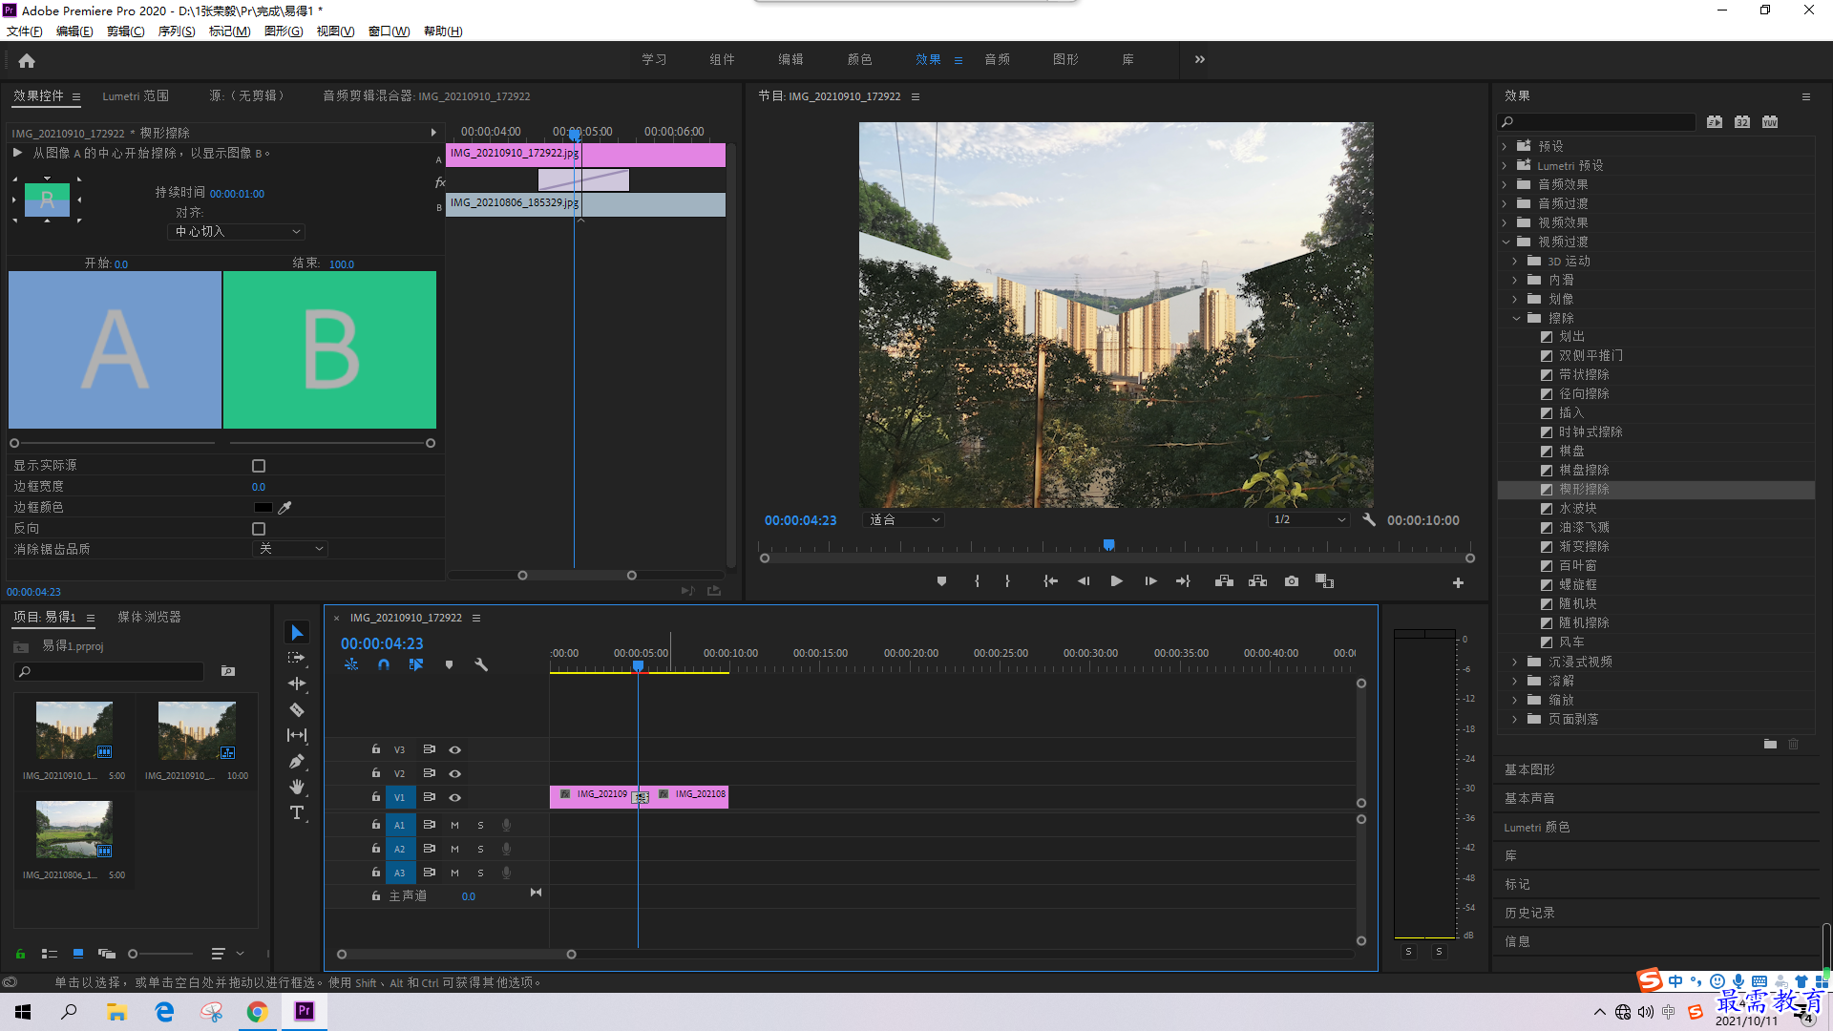This screenshot has height=1031, width=1833.
Task: Collapse 视频过渡 folder
Action: (1505, 242)
